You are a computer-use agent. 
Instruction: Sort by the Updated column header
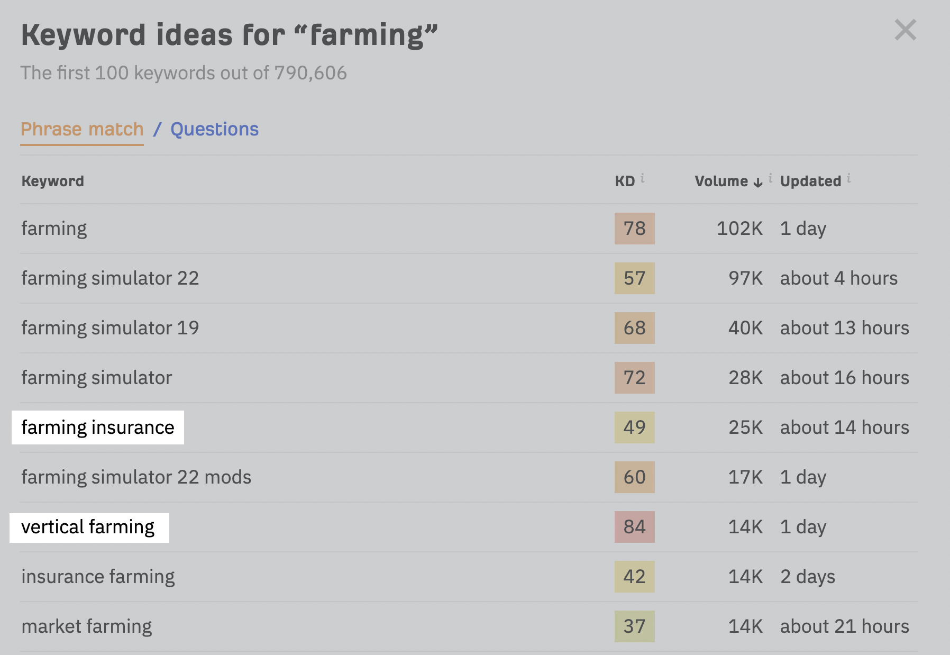point(810,180)
